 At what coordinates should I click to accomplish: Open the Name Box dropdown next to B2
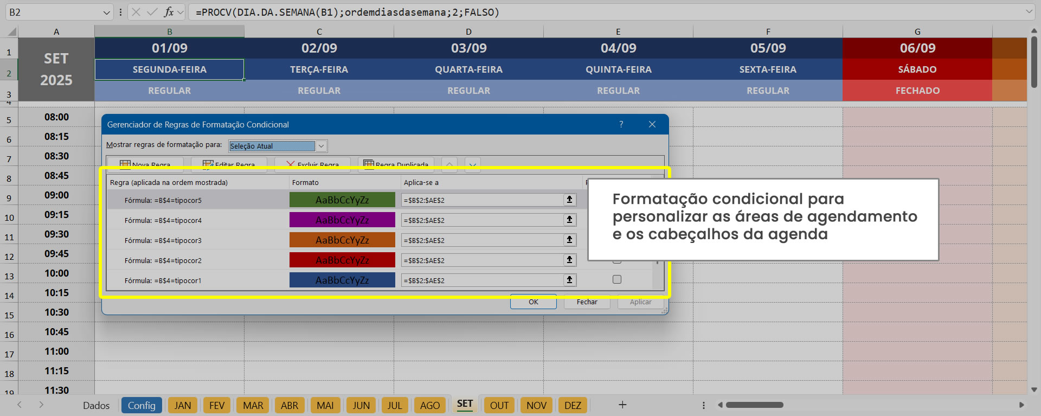click(x=106, y=12)
